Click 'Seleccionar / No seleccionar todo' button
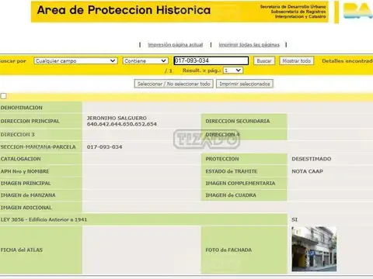Viewport: 373px width, 279px height. click(x=173, y=84)
